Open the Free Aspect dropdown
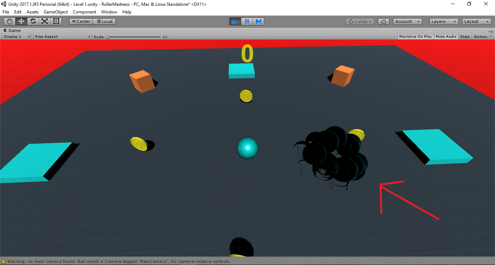 [63, 37]
